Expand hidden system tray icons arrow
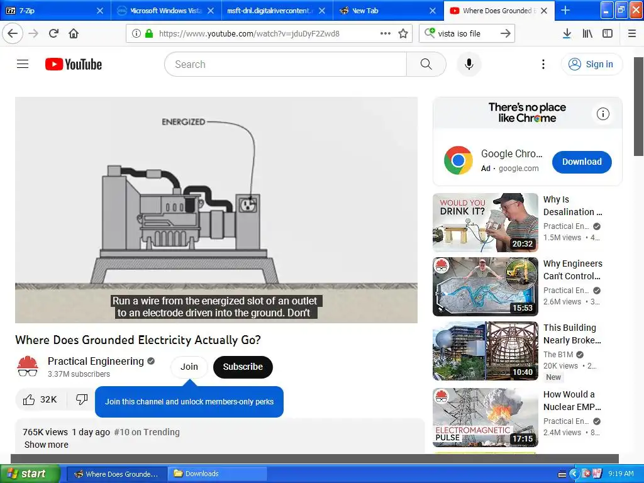Image resolution: width=644 pixels, height=483 pixels. pos(574,474)
